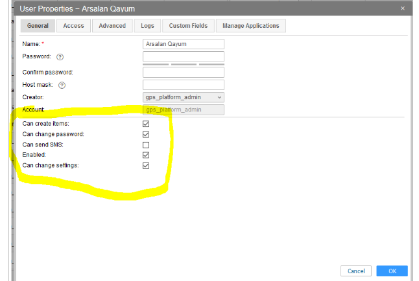Close the User Properties dialog

pyautogui.click(x=402, y=8)
